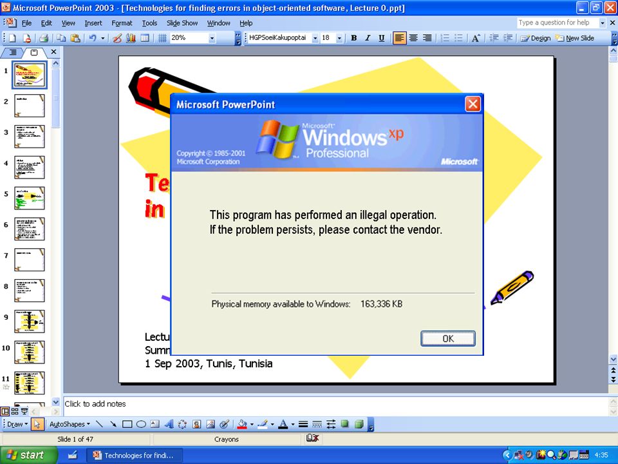Click the Select Objects arrow tool

pos(37,424)
